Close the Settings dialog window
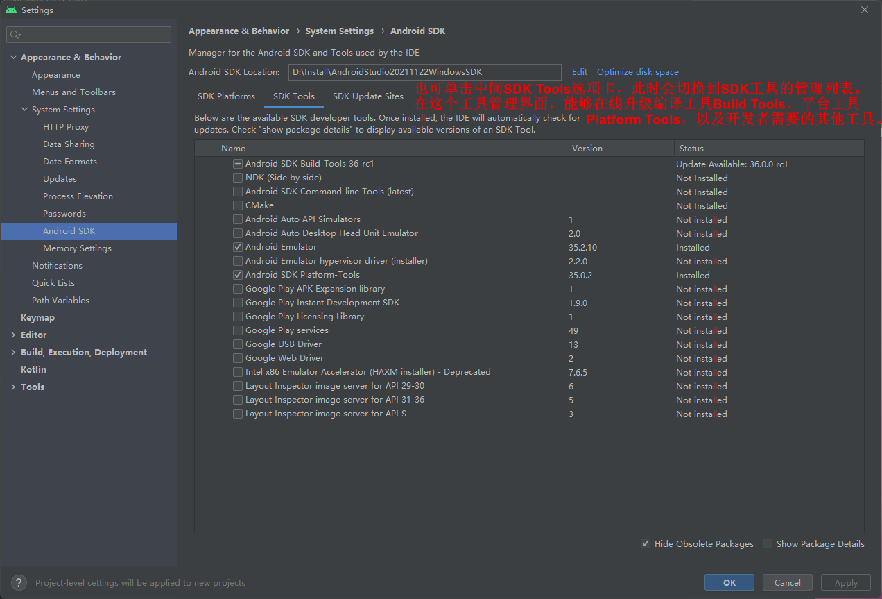This screenshot has height=599, width=882. coord(865,10)
